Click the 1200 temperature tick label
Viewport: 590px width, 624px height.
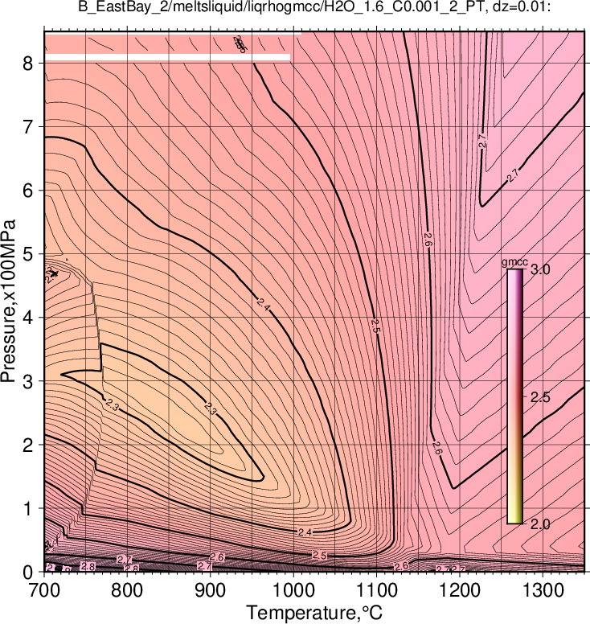coord(460,590)
